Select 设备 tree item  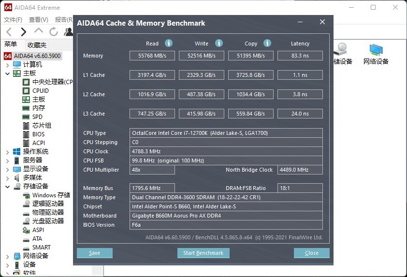[x=29, y=264]
